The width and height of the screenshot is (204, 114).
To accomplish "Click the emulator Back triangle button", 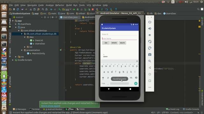I will [x=150, y=67].
